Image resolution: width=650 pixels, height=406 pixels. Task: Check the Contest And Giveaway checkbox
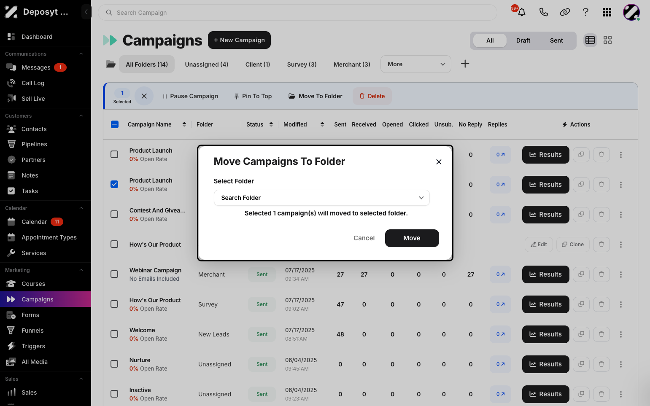click(x=114, y=214)
